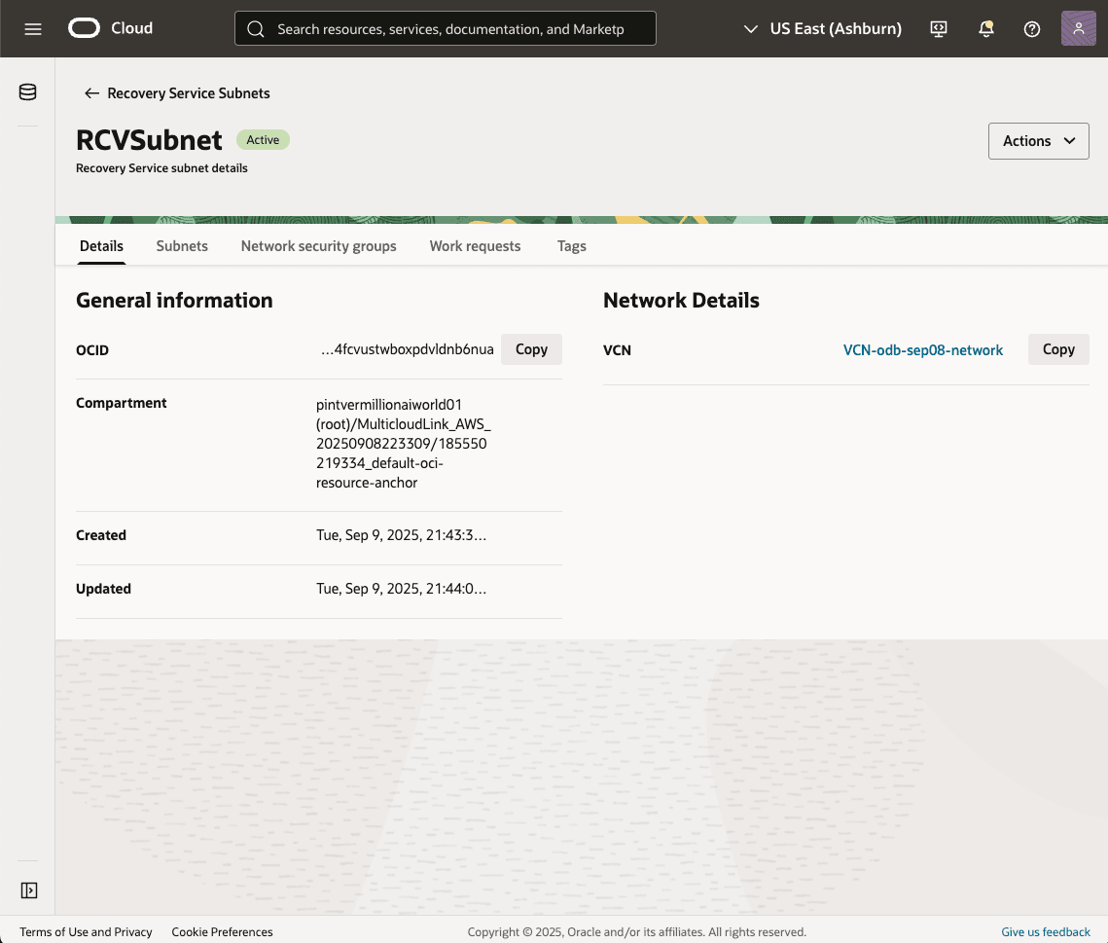Launch Cloud Shell from the top bar

click(x=938, y=29)
